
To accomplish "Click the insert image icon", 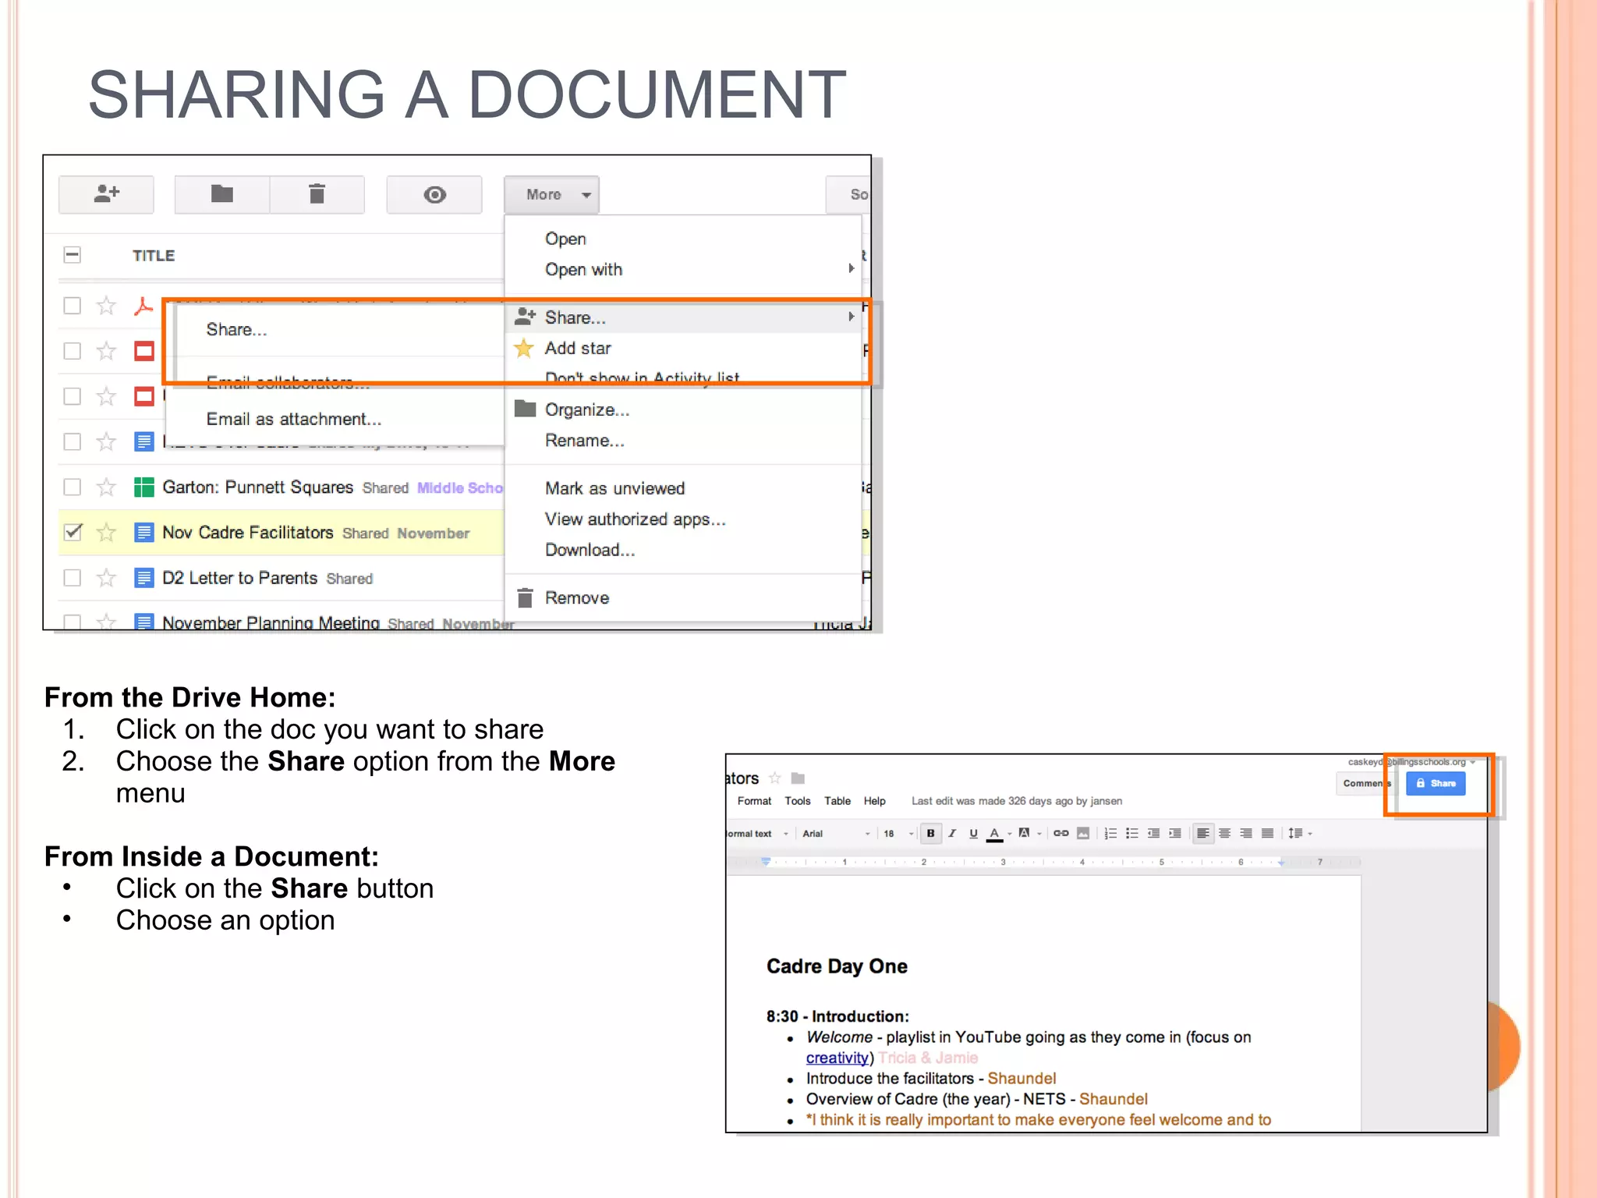I will pyautogui.click(x=1083, y=833).
